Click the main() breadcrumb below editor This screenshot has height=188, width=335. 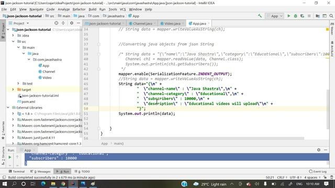119,144
